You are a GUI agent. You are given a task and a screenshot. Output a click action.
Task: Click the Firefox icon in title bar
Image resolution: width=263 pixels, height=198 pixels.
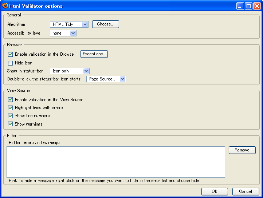(x=5, y=5)
